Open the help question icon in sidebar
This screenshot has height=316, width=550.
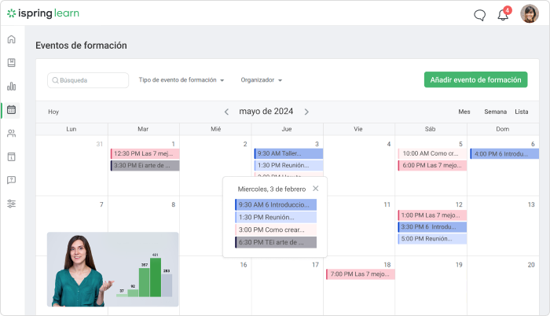(x=12, y=180)
